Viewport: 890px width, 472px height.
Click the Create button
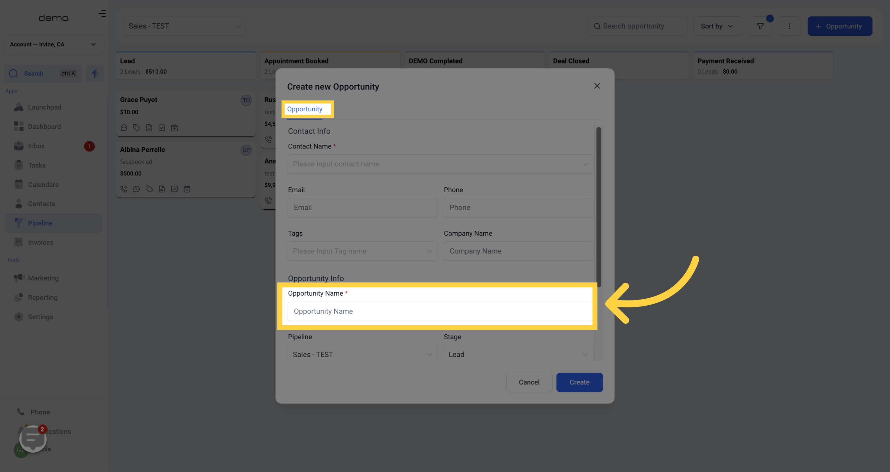point(579,382)
